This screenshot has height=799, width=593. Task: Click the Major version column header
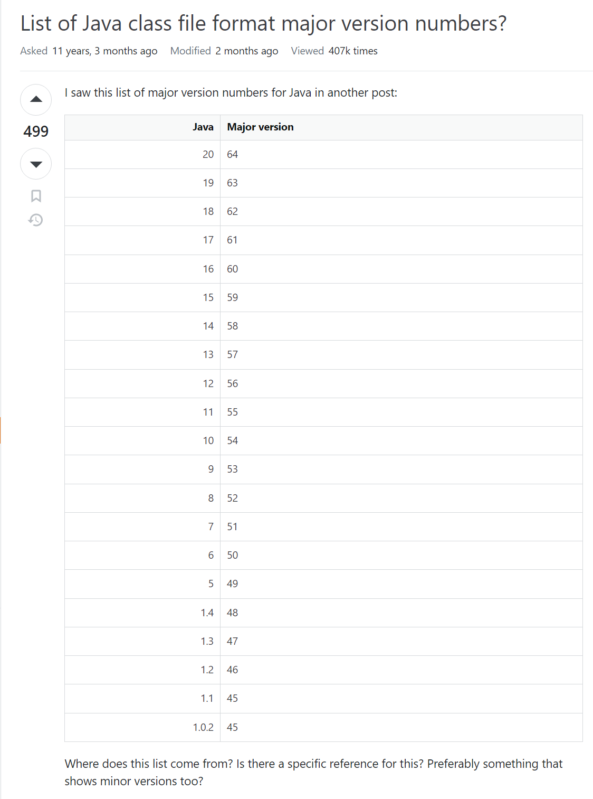pyautogui.click(x=260, y=127)
